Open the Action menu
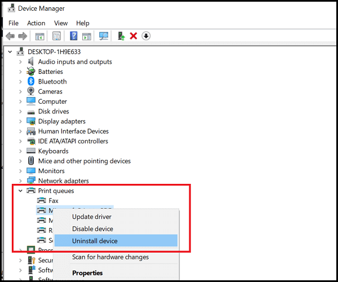This screenshot has height=282, width=338. coord(36,23)
